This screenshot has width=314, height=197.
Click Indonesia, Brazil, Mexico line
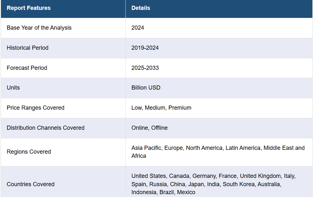click(x=163, y=192)
